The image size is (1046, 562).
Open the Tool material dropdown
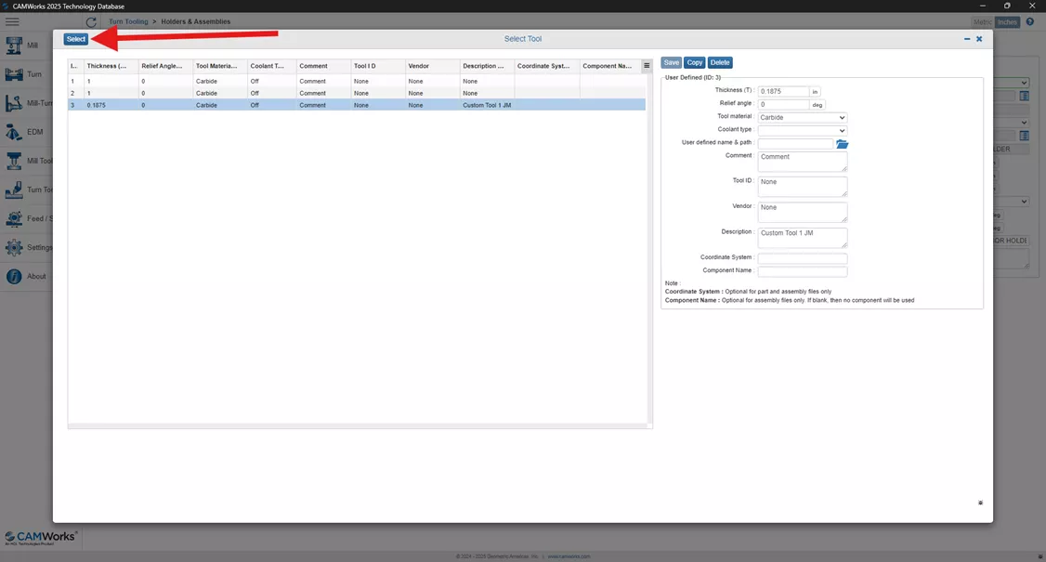tap(802, 117)
